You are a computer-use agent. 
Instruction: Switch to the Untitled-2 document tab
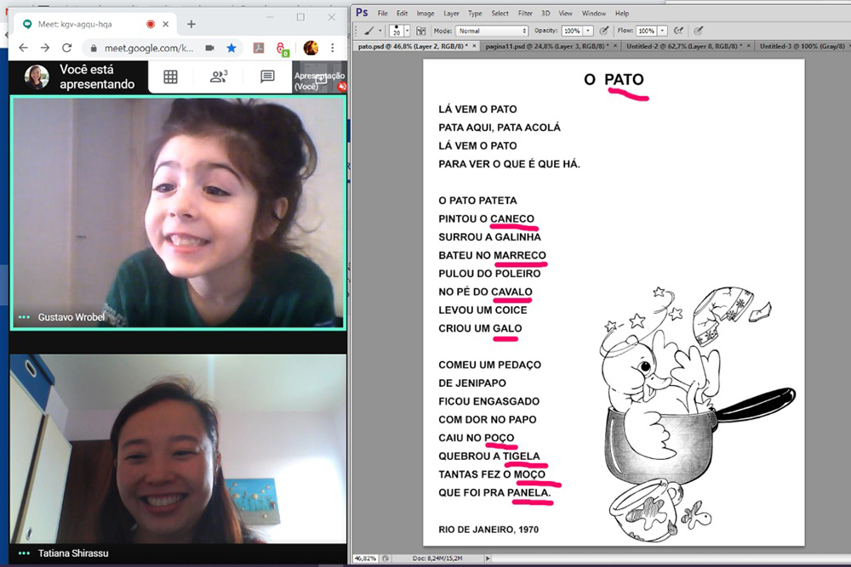point(688,47)
